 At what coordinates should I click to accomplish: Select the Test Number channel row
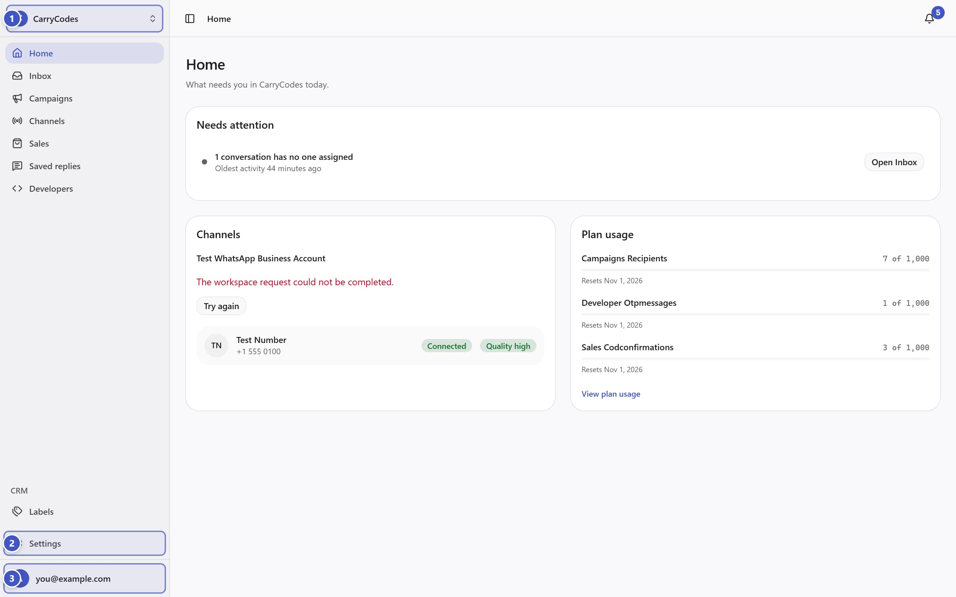click(370, 346)
